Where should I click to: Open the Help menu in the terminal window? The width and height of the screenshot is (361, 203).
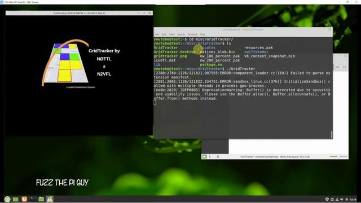[202, 34]
